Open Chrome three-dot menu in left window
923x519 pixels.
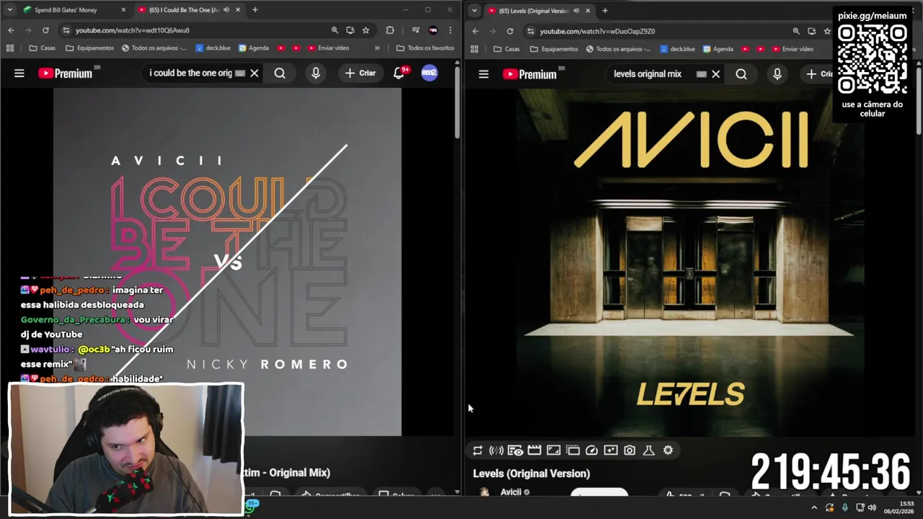tap(451, 30)
